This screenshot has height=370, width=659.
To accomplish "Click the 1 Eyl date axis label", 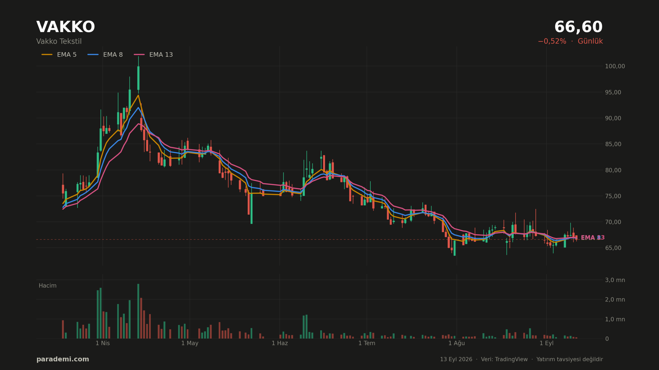I will [x=547, y=343].
